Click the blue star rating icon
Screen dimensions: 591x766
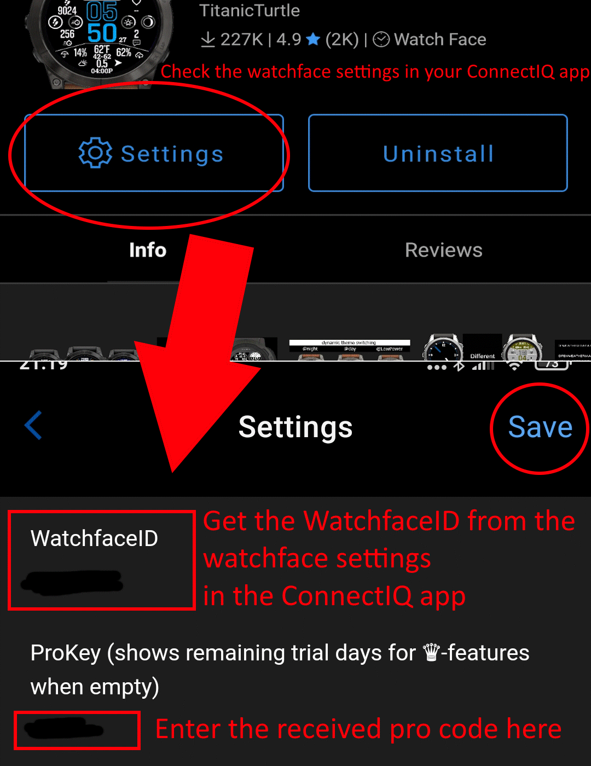point(313,39)
